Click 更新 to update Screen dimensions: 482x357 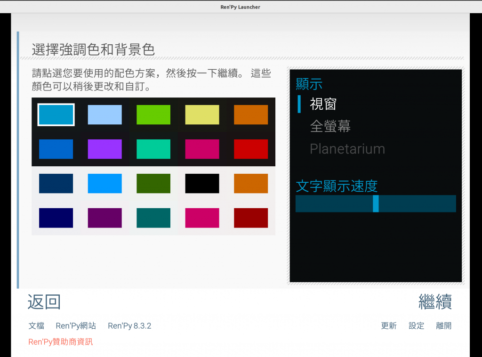click(x=389, y=325)
